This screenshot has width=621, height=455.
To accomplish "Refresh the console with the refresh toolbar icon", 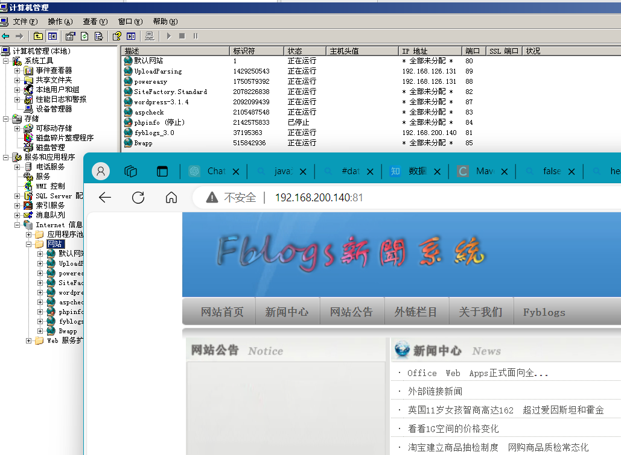I will click(x=84, y=36).
